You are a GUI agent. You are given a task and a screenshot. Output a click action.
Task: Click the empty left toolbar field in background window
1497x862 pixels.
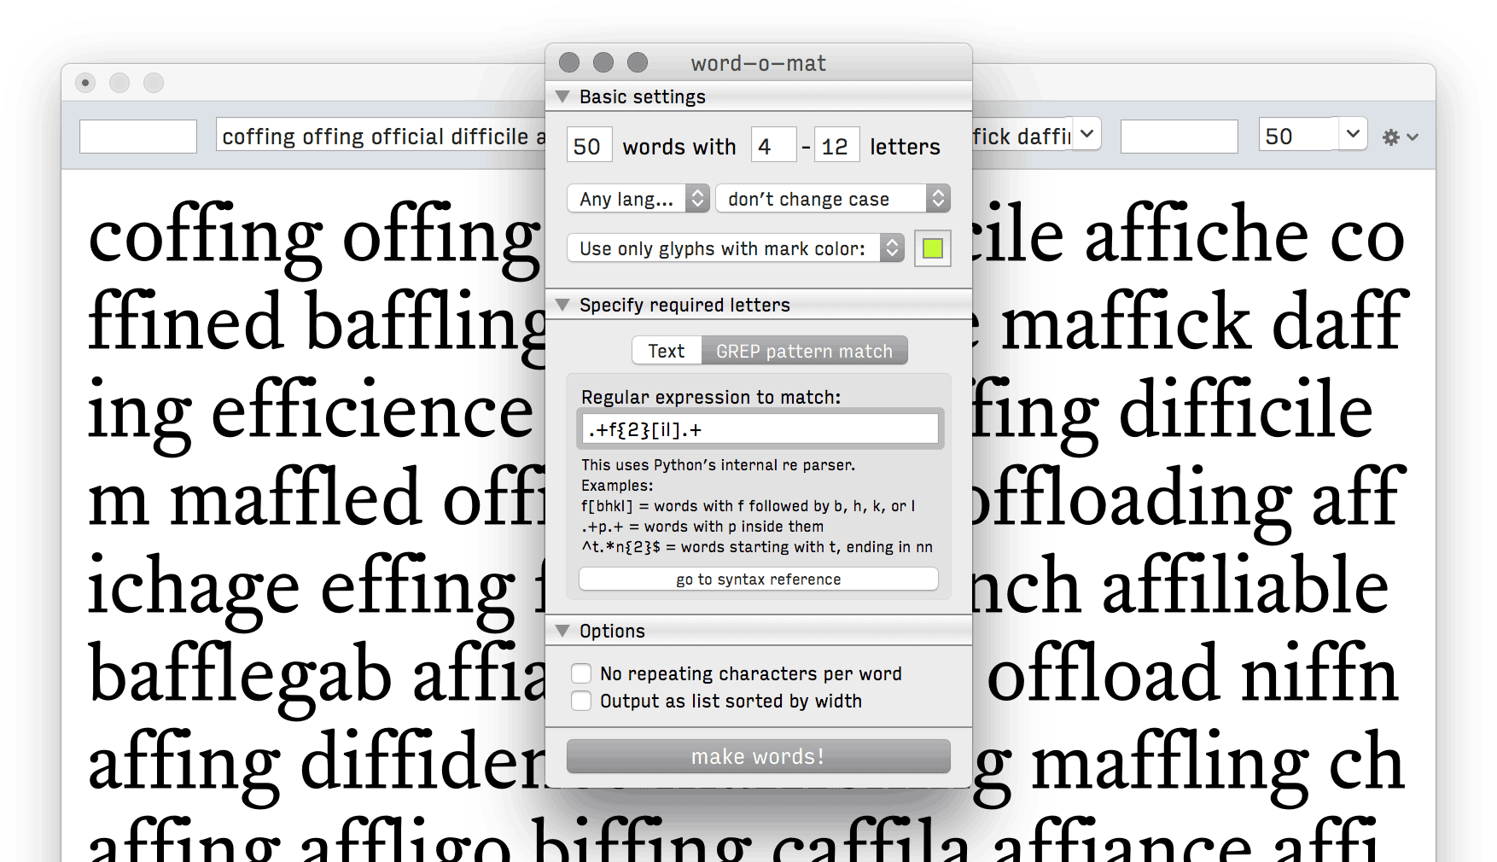[x=138, y=137]
